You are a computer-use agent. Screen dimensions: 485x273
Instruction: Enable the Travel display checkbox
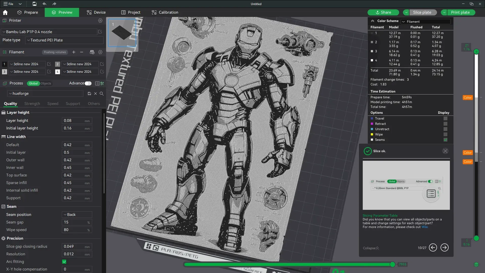[x=445, y=118]
